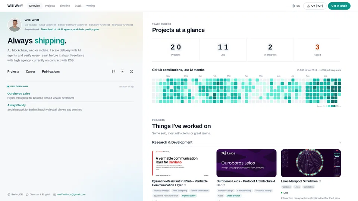
Task: Click the CIP Authorship tag
Action: [x=244, y=191]
